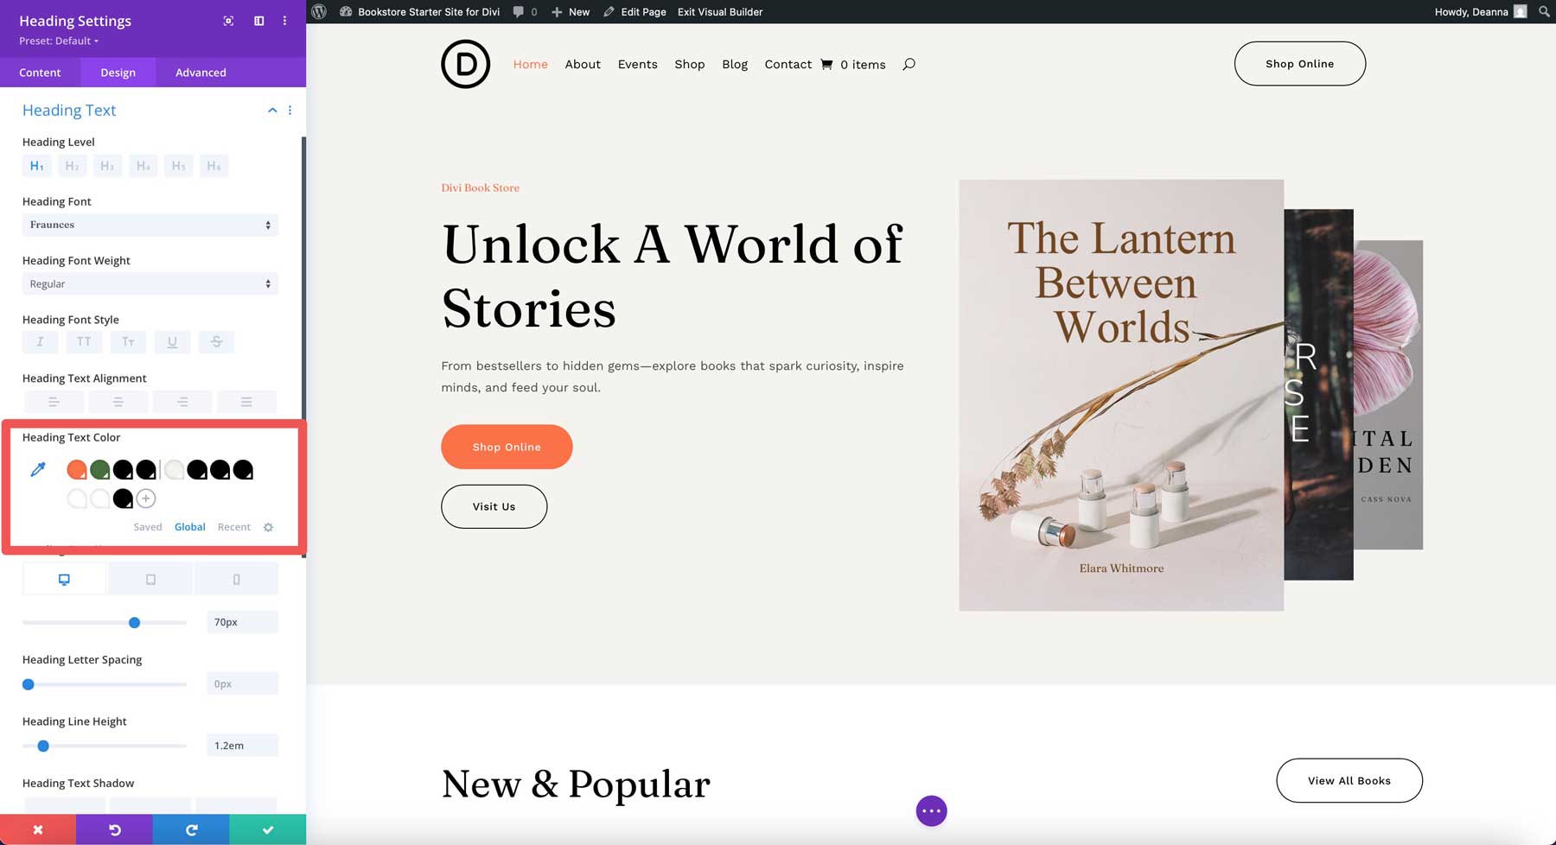
Task: Enable strikethrough heading font style
Action: pyautogui.click(x=216, y=341)
